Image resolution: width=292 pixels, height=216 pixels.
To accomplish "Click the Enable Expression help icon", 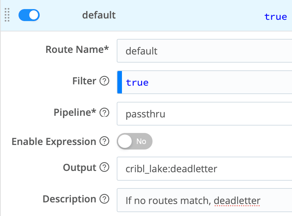I will 104,142.
